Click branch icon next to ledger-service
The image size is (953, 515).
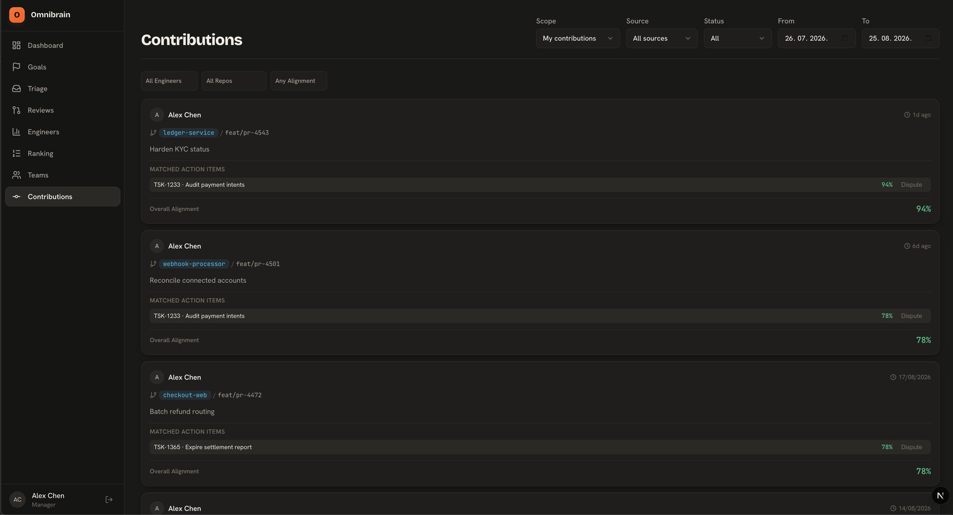click(153, 133)
